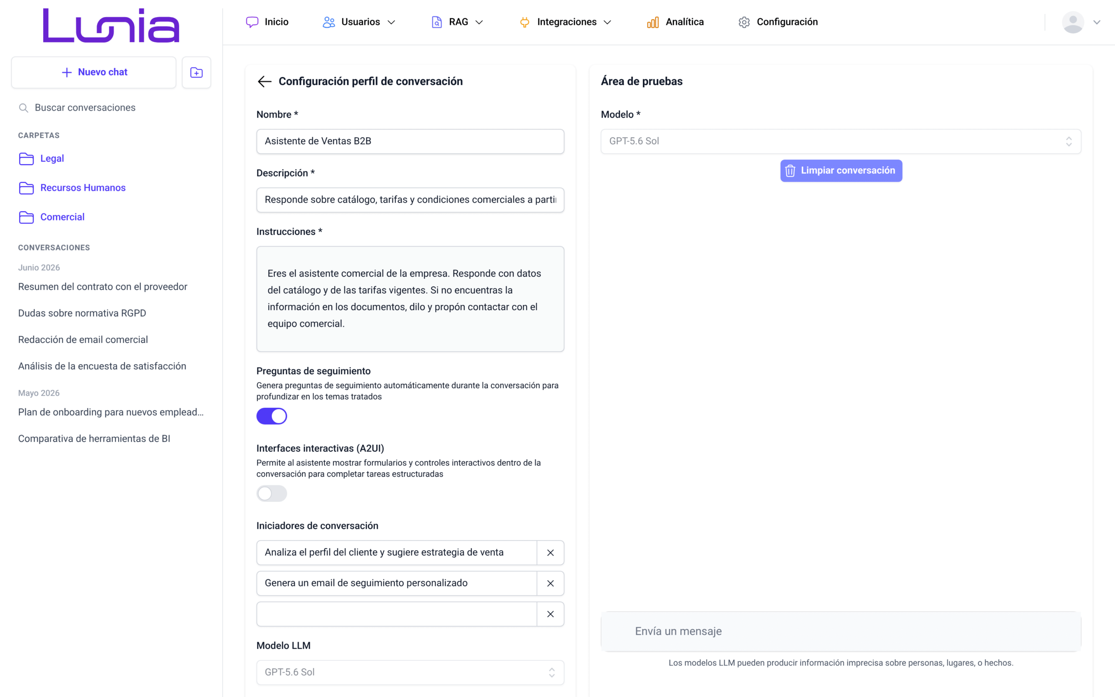
Task: Open the Analítica menu item
Action: tap(676, 22)
